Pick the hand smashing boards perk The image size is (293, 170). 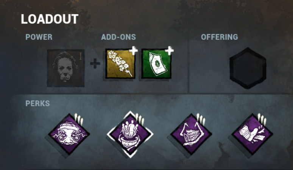click(252, 134)
